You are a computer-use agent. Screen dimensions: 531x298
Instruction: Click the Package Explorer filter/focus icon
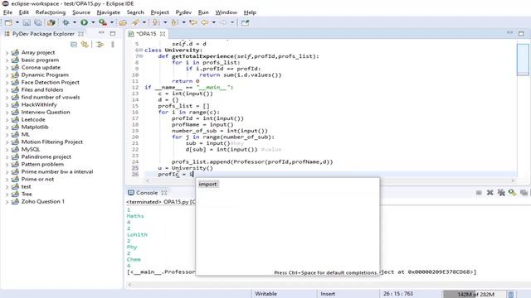tap(100, 45)
